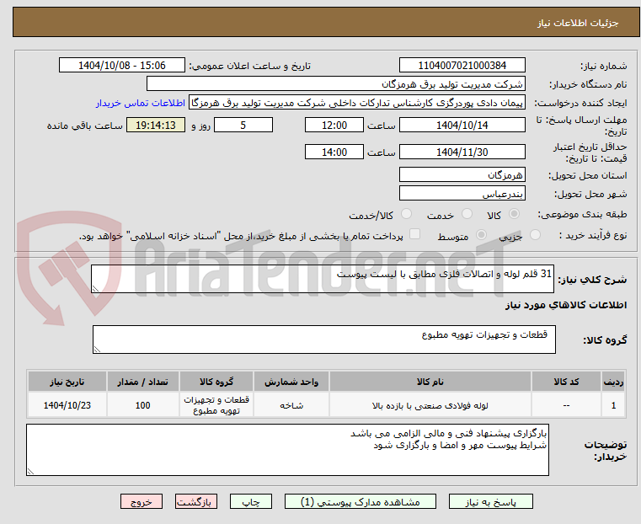
Task: Click the شرح کلی نیاز description textarea
Action: [322, 279]
